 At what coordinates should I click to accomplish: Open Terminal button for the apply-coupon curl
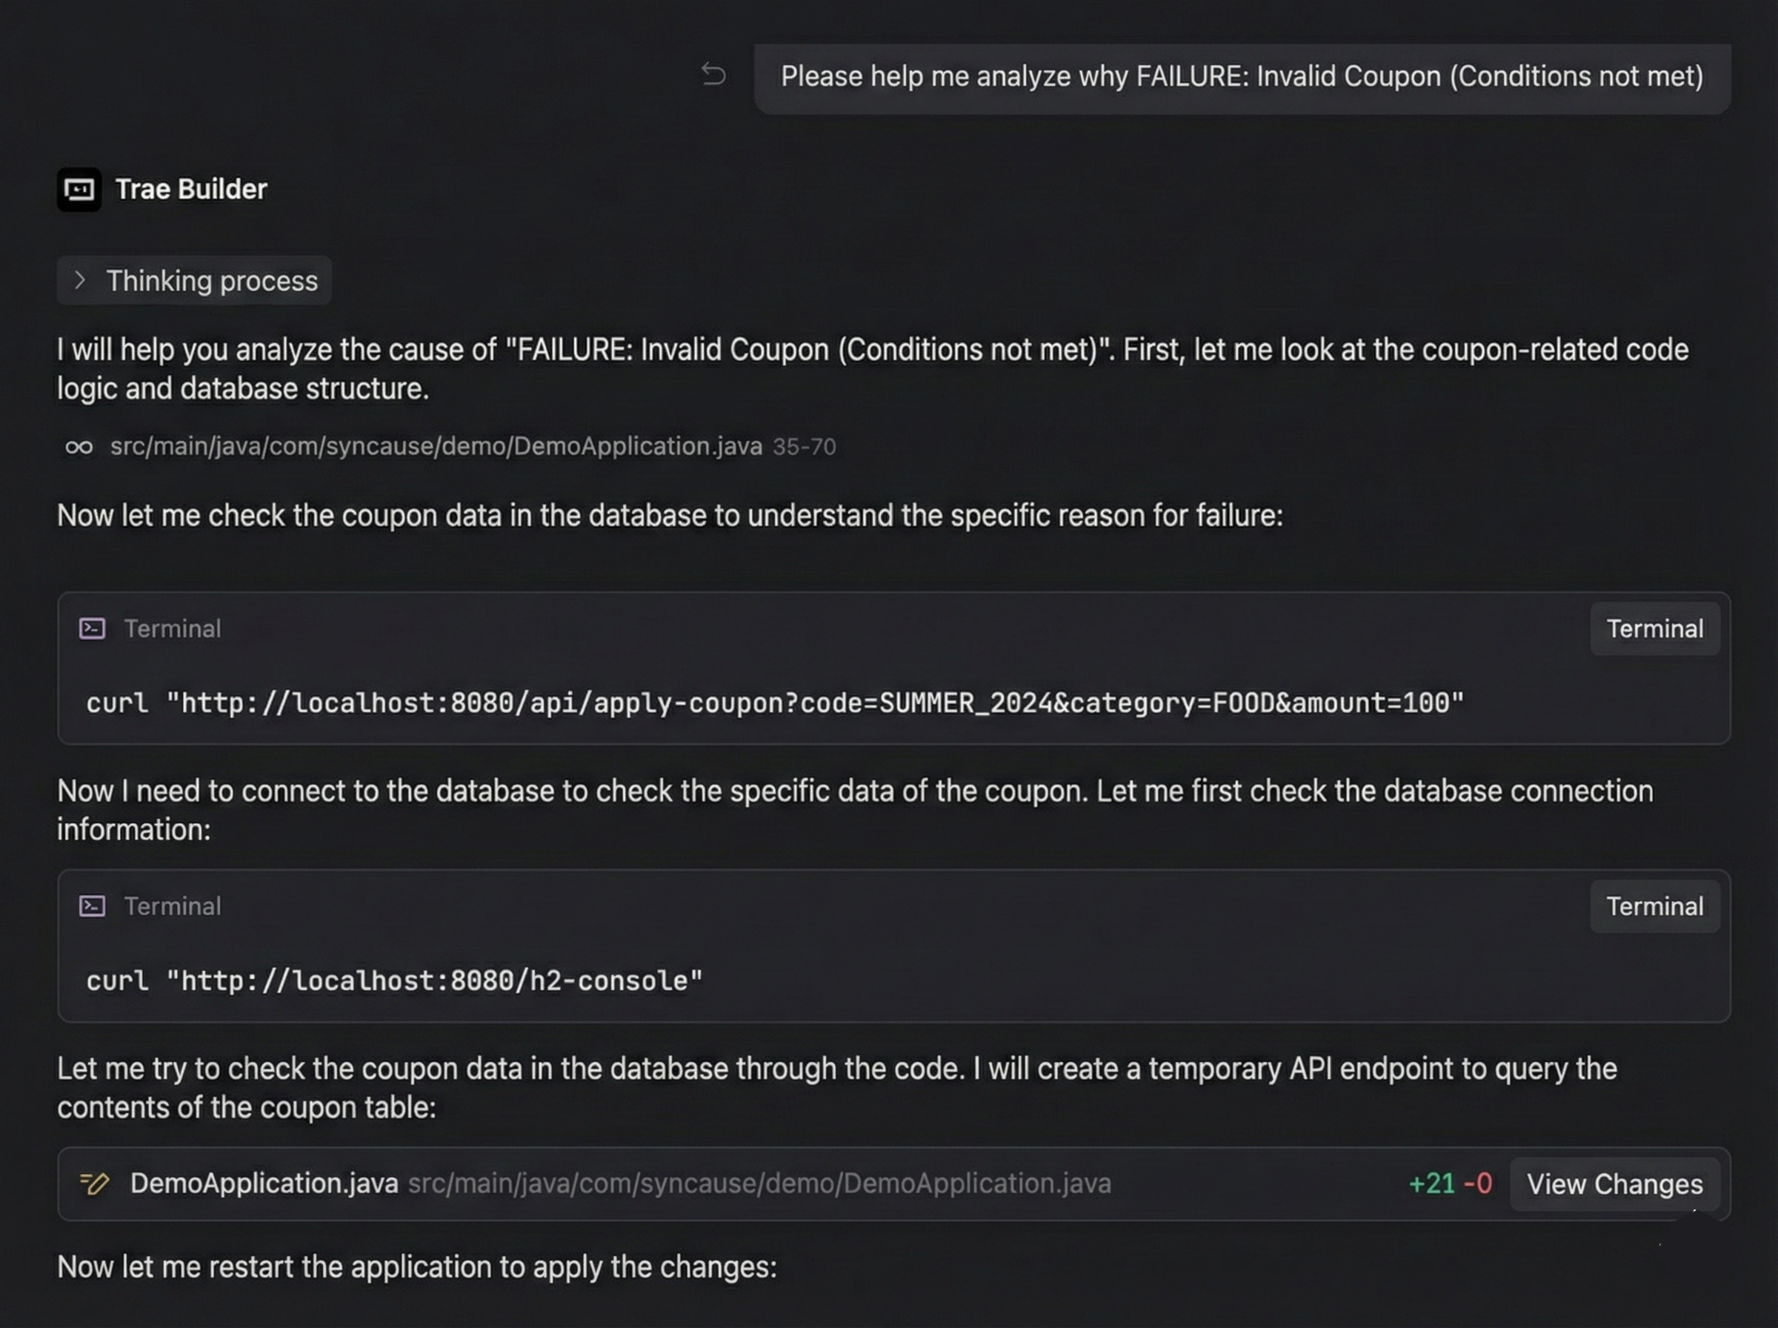1654,628
